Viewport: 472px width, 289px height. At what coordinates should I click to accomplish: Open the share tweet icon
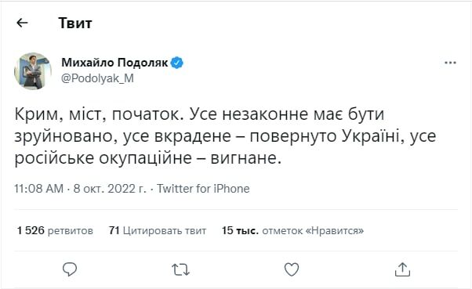point(402,269)
